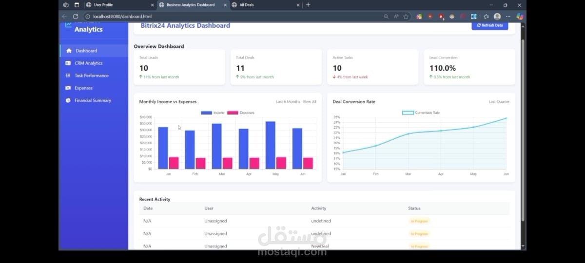This screenshot has height=263, width=585.
Task: Click the Jan expenses bar
Action: pos(174,163)
